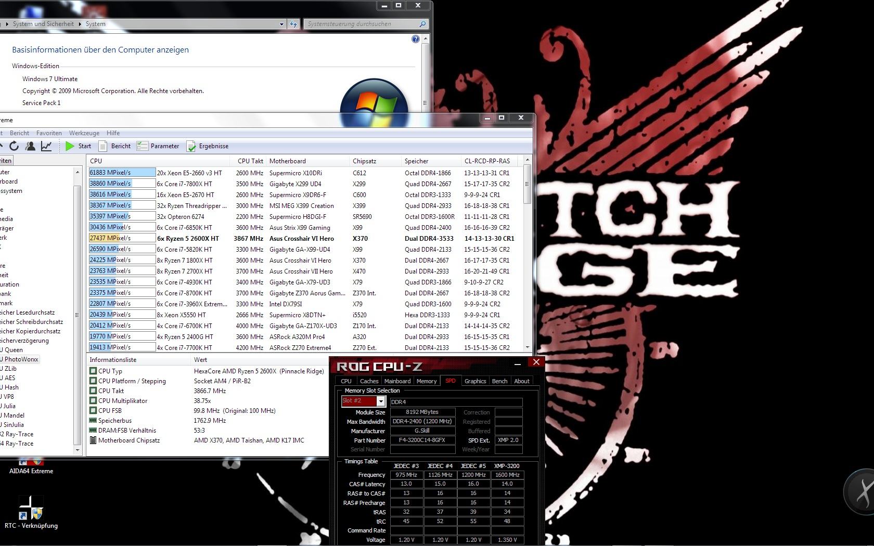Click the F4-3200C14-8GFX part number field
874x546 pixels.
[422, 440]
